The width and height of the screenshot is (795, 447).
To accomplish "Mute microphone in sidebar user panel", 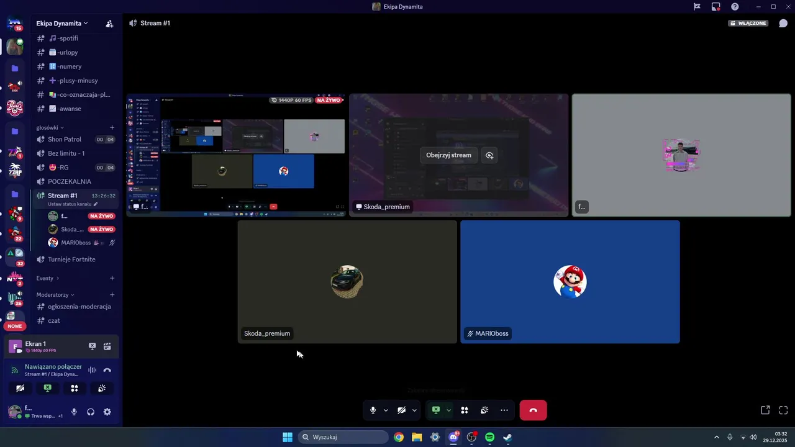I will pyautogui.click(x=74, y=412).
